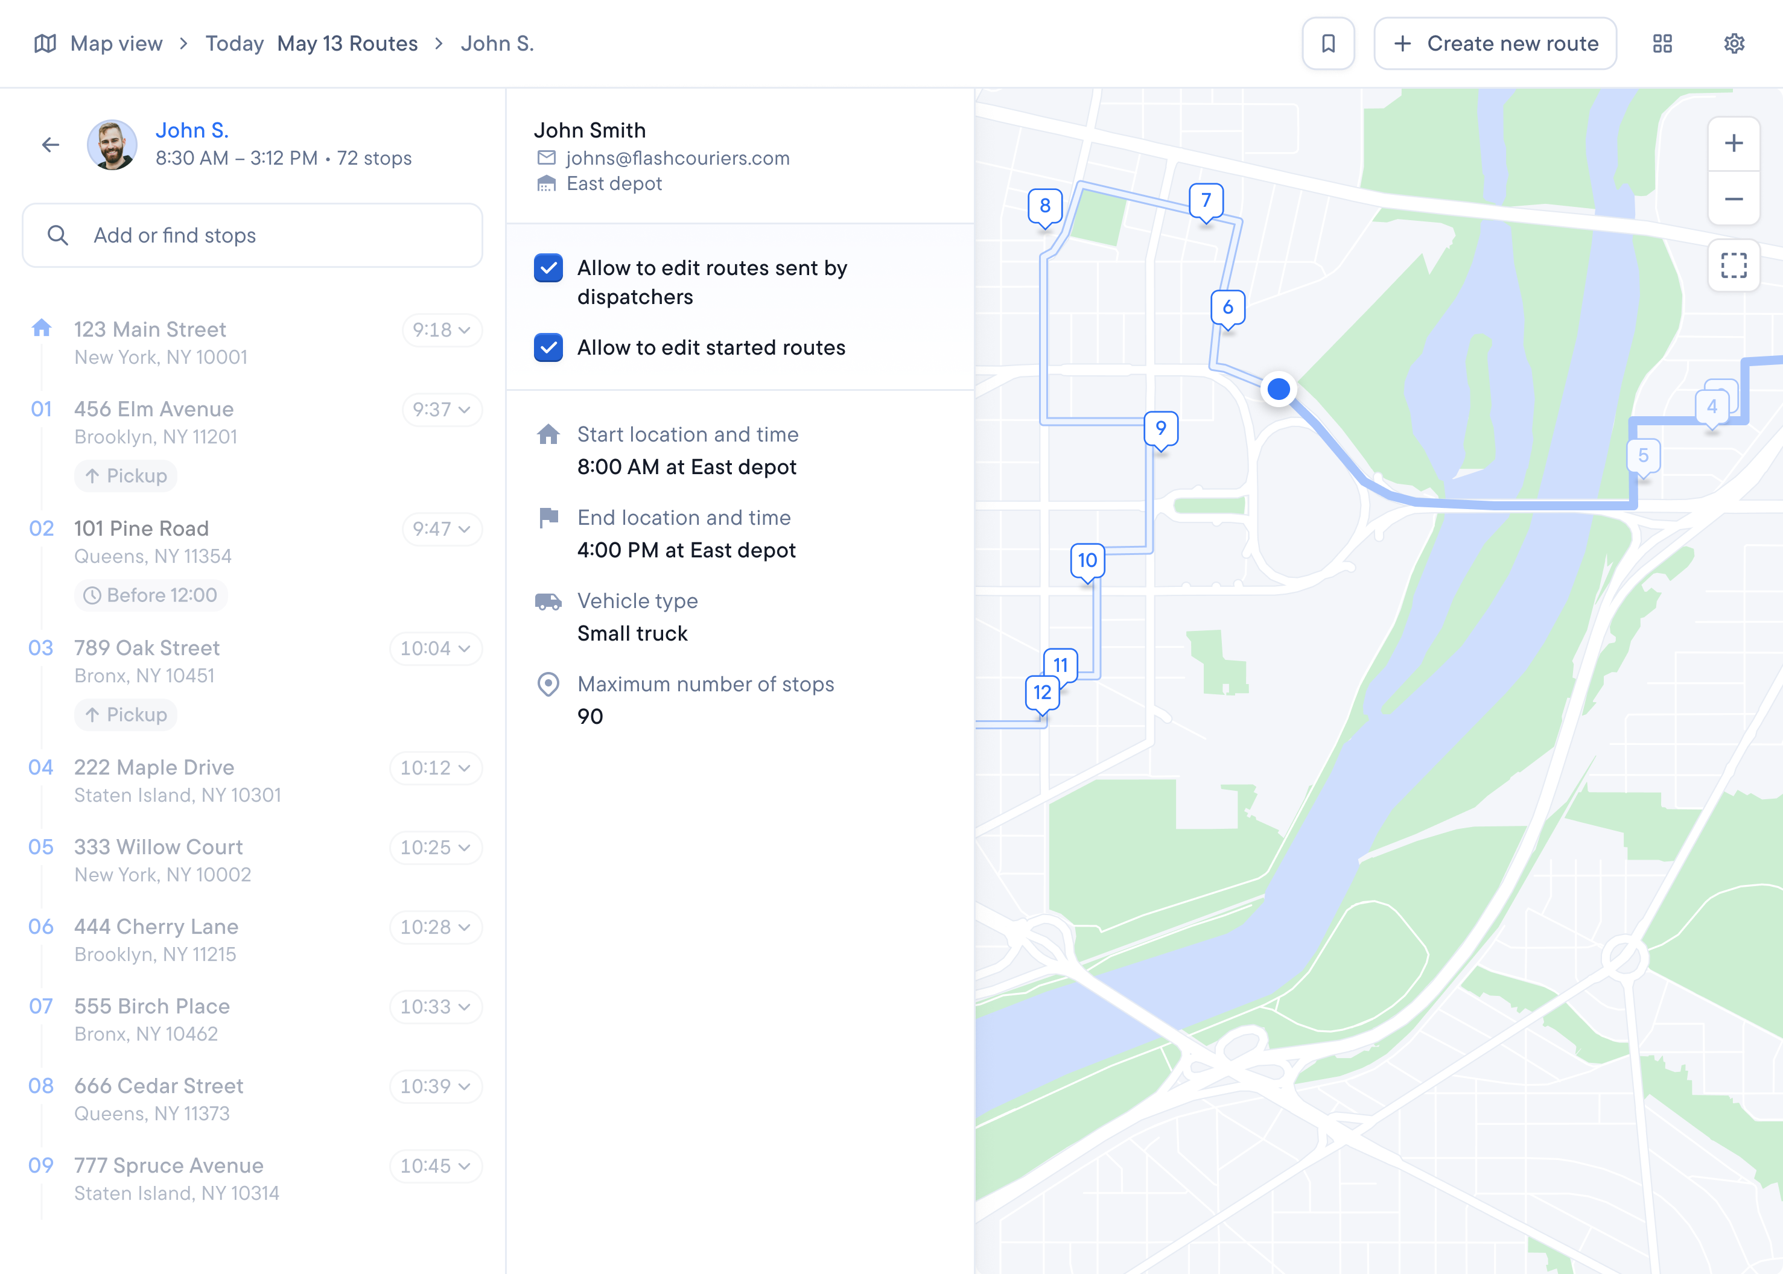1783x1274 pixels.
Task: Zoom in on the map
Action: click(1734, 144)
